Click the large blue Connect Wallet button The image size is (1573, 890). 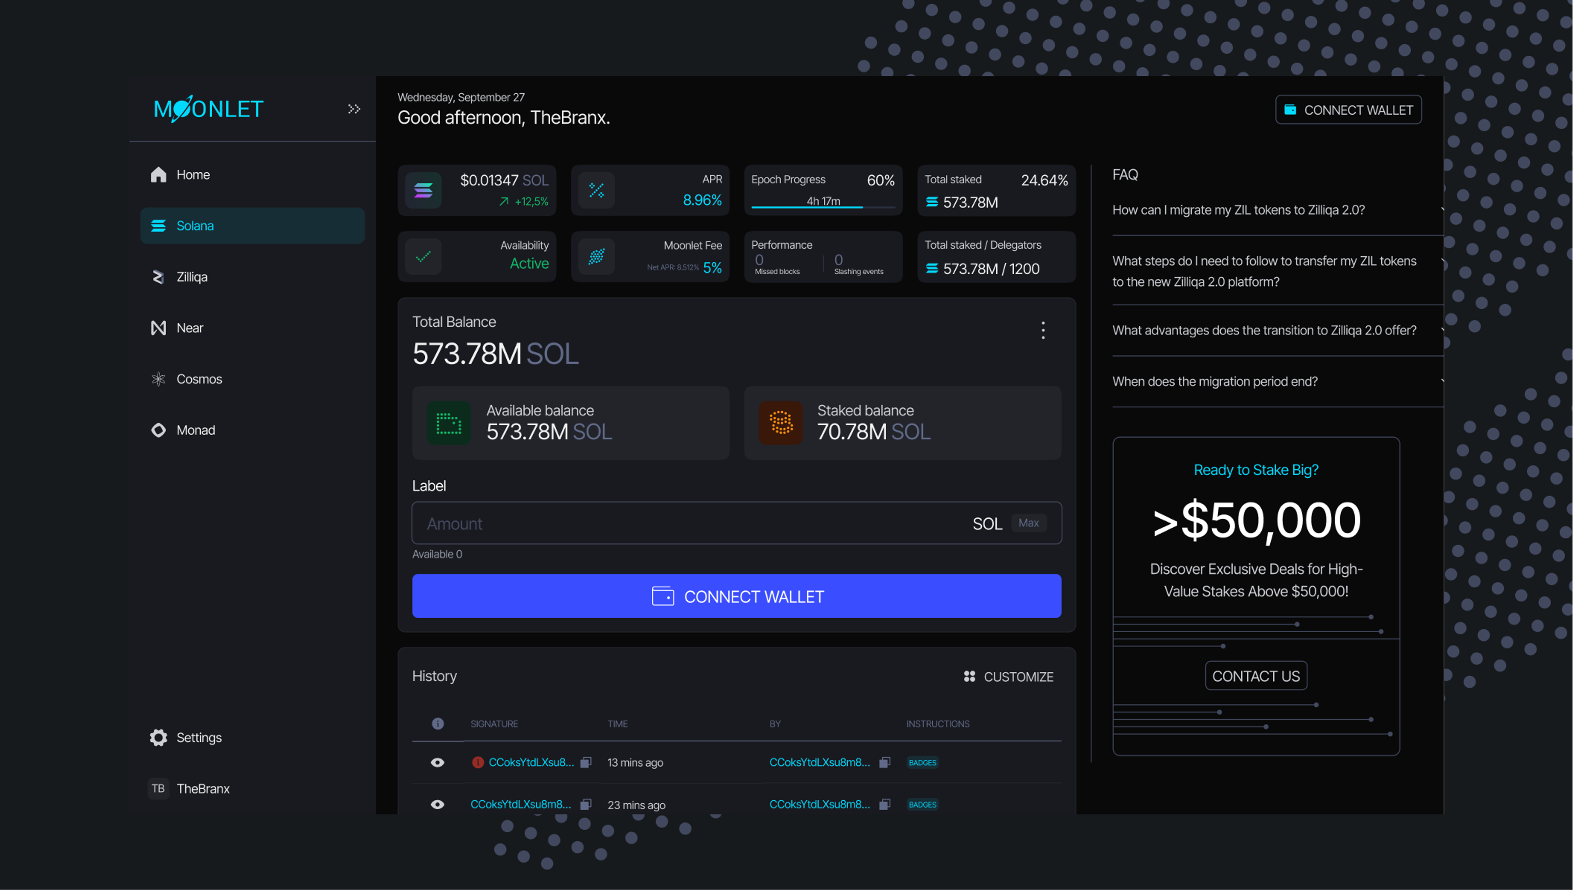click(x=737, y=596)
